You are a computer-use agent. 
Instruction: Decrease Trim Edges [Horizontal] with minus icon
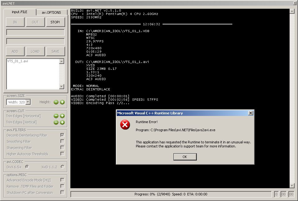tap(56, 116)
